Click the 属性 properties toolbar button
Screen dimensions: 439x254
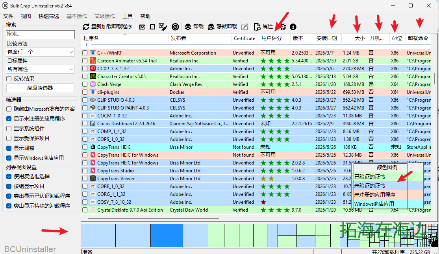[263, 27]
